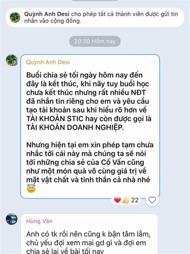Tap the pink Hùng Văn sender name
The width and height of the screenshot is (190, 254).
point(39,221)
